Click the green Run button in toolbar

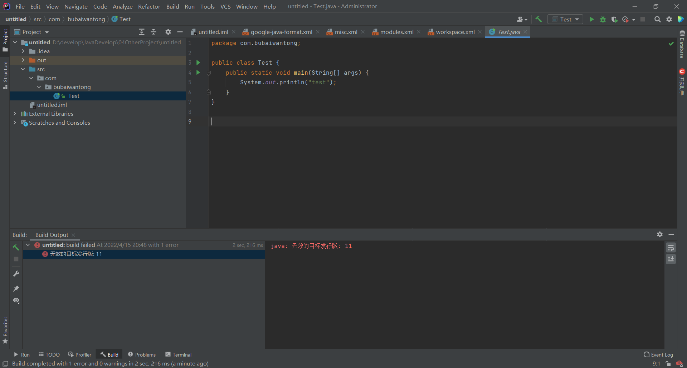click(591, 19)
